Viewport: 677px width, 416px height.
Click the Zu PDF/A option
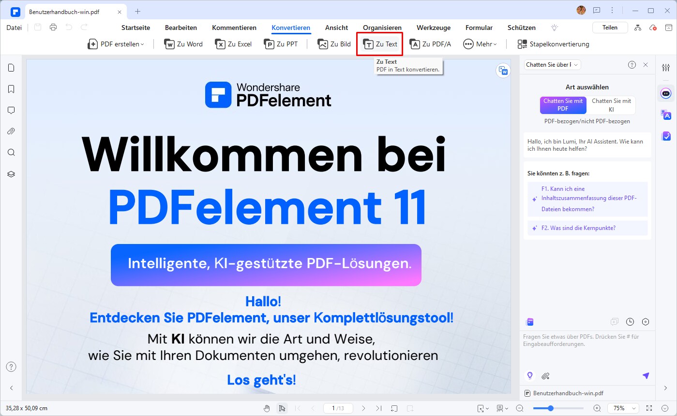point(431,44)
